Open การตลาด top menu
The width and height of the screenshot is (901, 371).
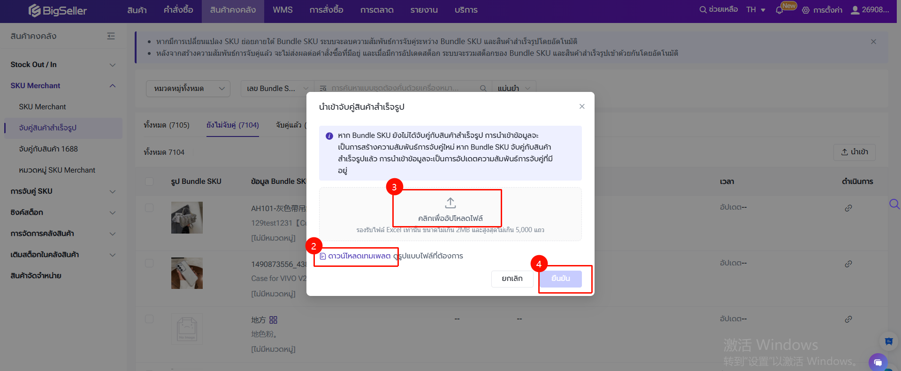[377, 10]
